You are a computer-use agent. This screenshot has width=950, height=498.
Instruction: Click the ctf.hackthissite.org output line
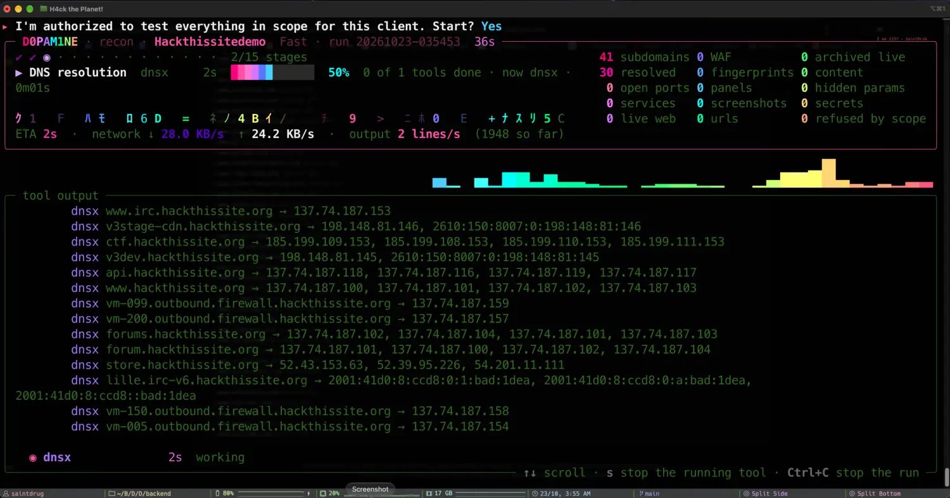pos(398,242)
